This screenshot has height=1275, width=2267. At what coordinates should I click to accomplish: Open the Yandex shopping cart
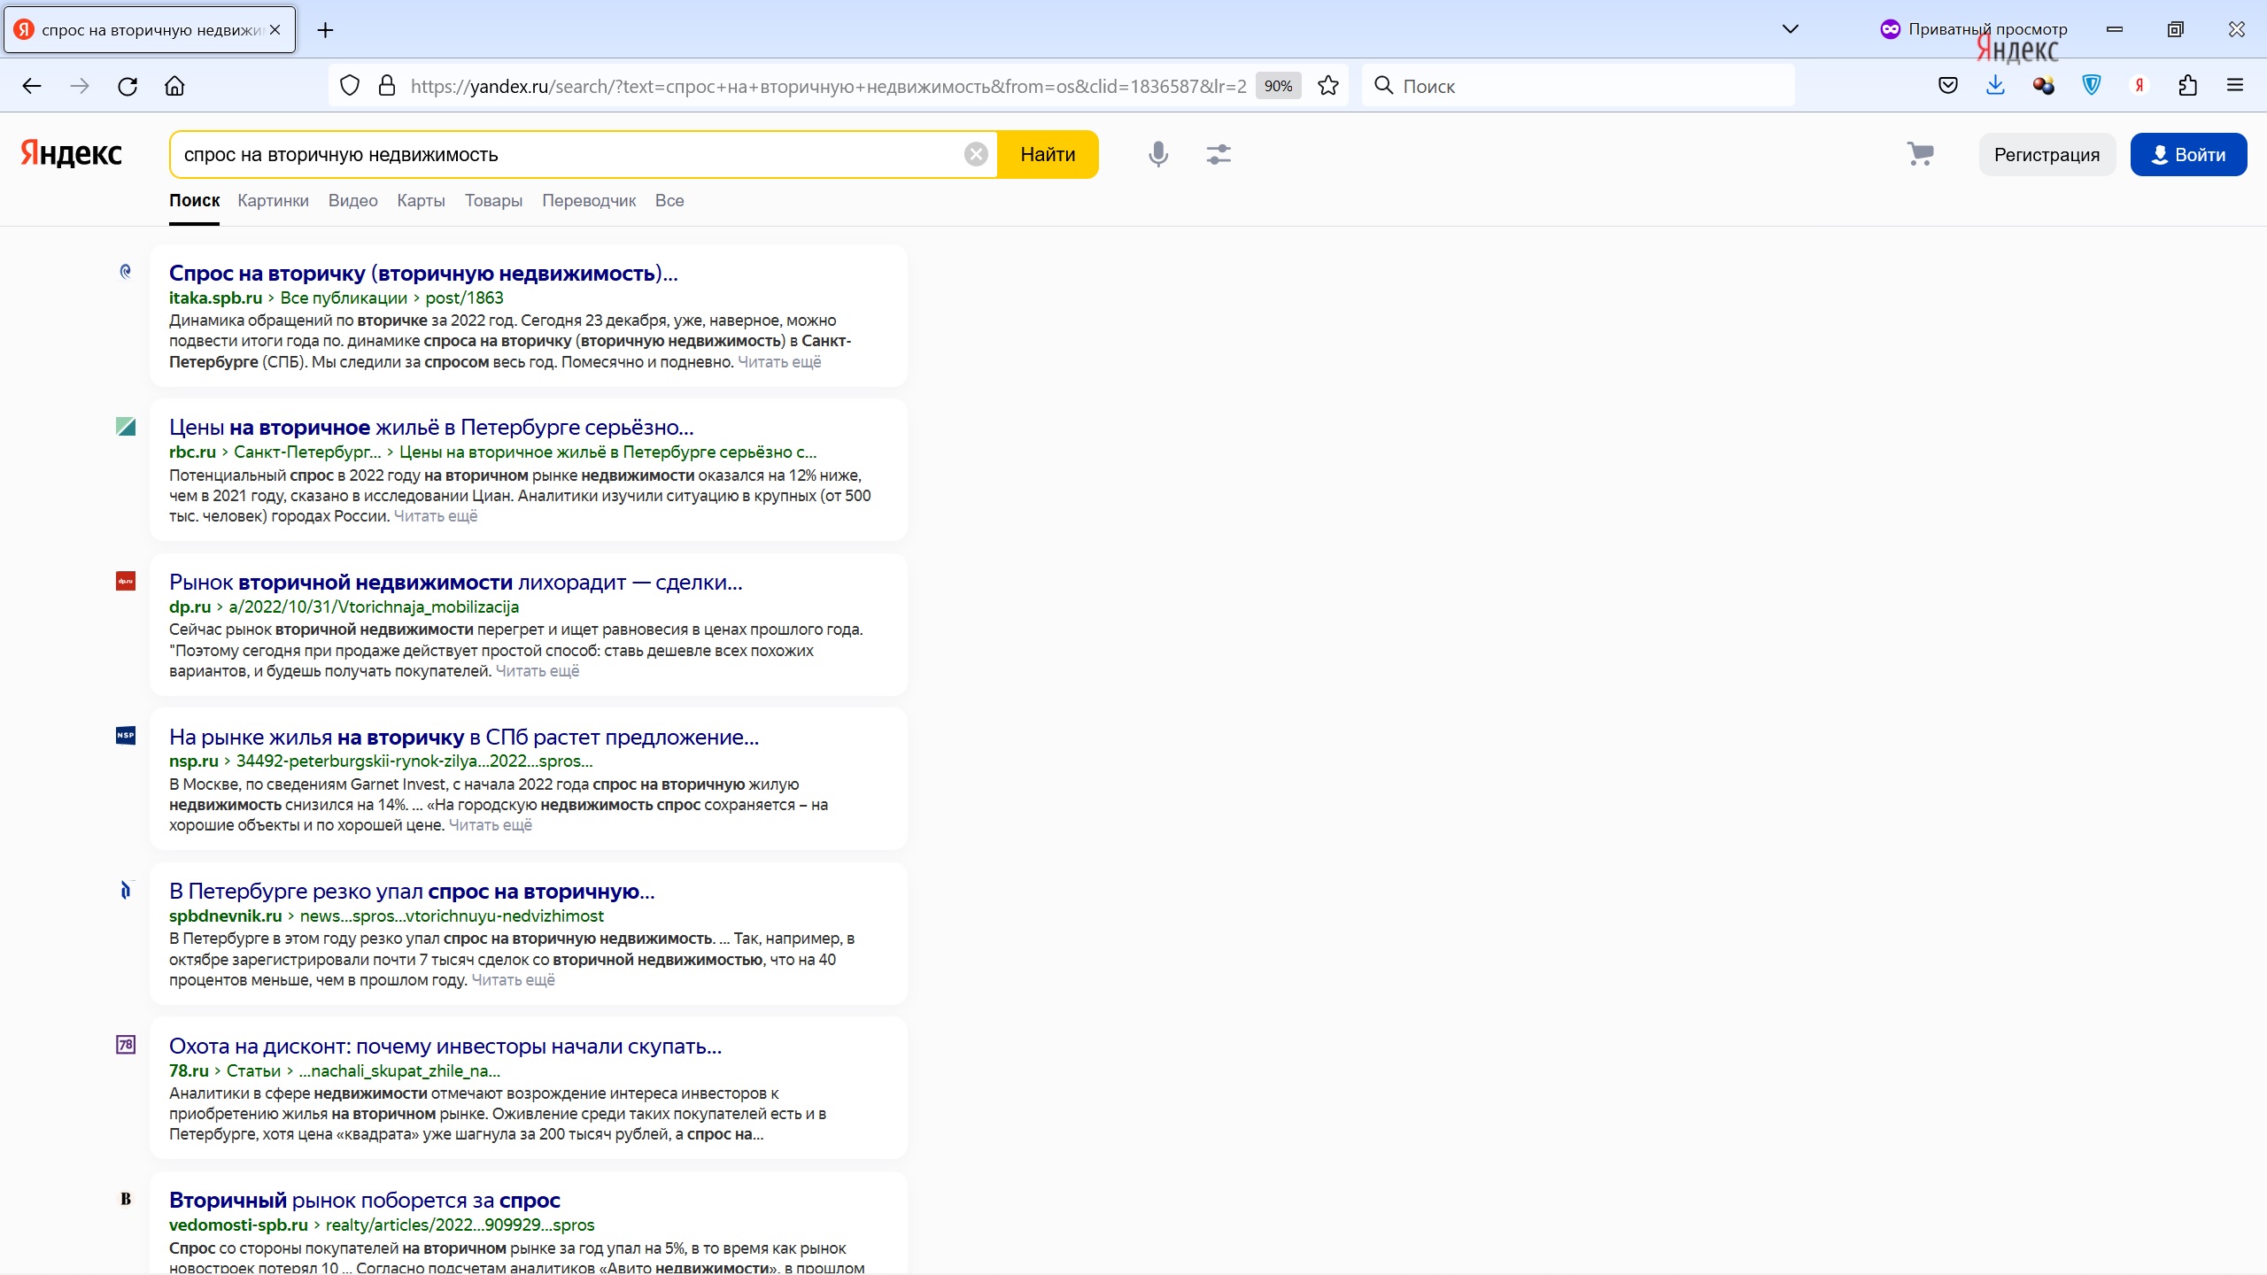click(x=1920, y=155)
